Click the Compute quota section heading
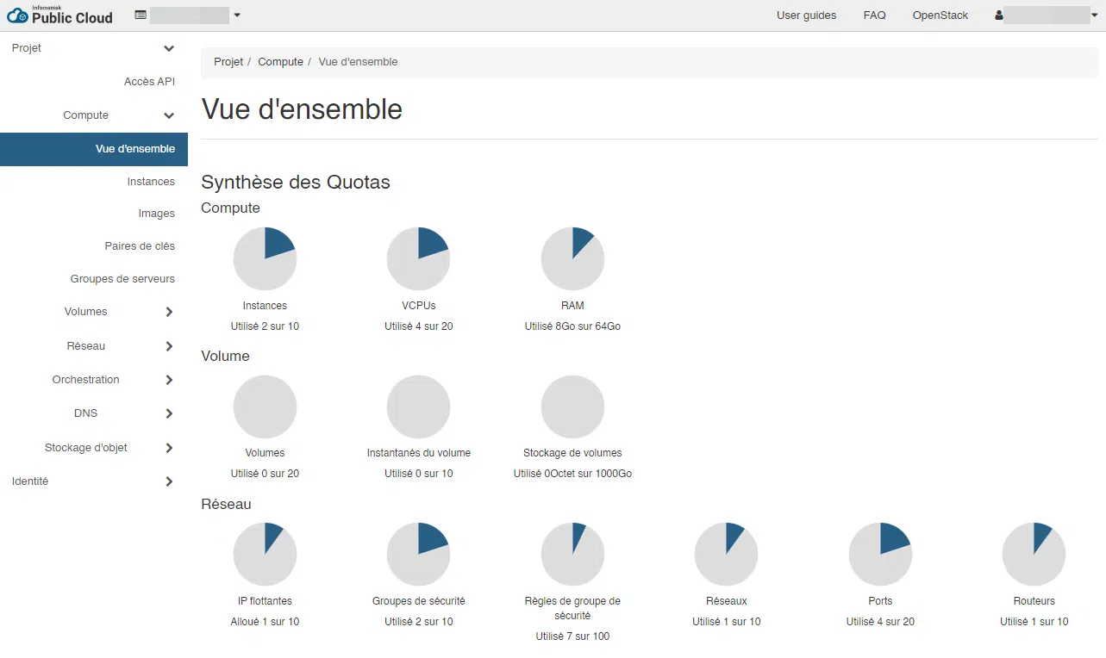 pyautogui.click(x=230, y=208)
